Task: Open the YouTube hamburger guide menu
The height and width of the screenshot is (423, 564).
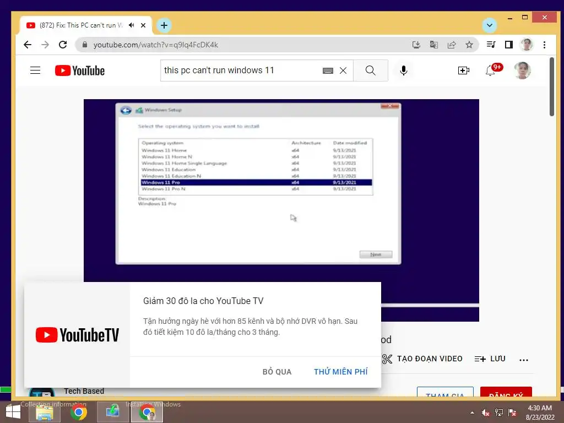Action: coord(35,70)
